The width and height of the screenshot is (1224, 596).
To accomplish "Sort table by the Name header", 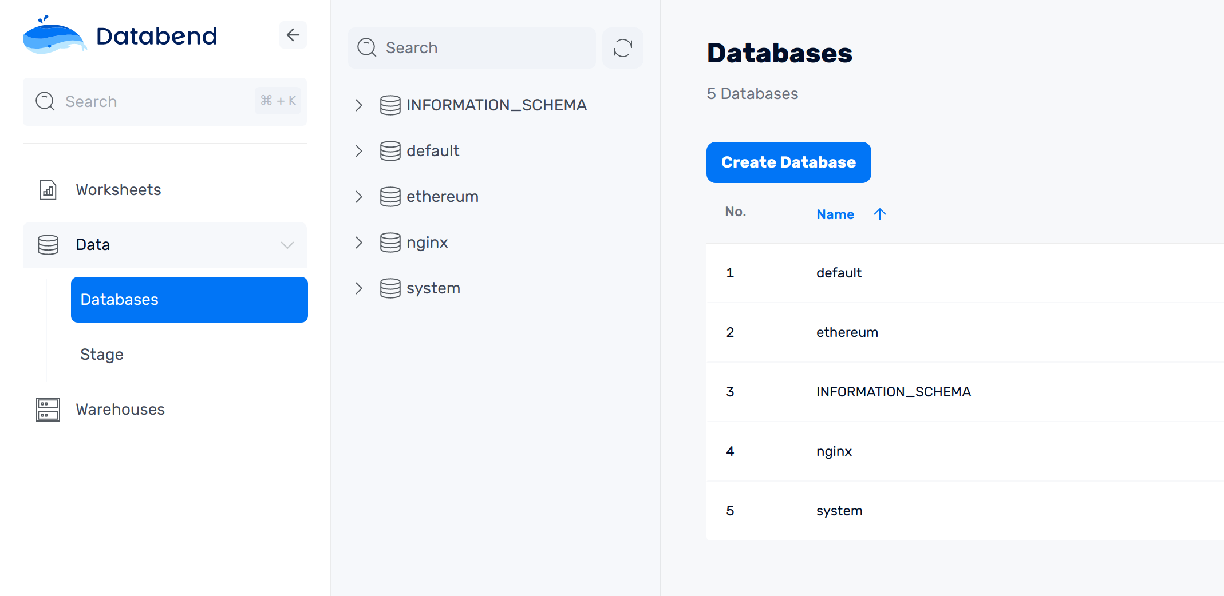I will (x=835, y=214).
